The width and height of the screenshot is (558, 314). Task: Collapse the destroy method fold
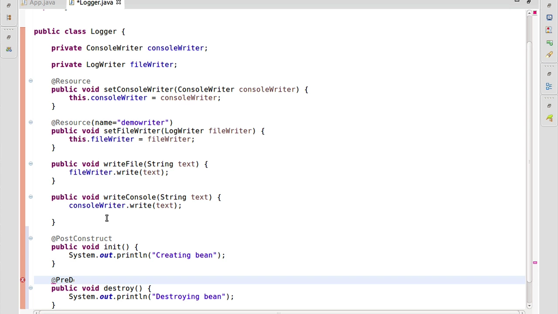(x=31, y=288)
